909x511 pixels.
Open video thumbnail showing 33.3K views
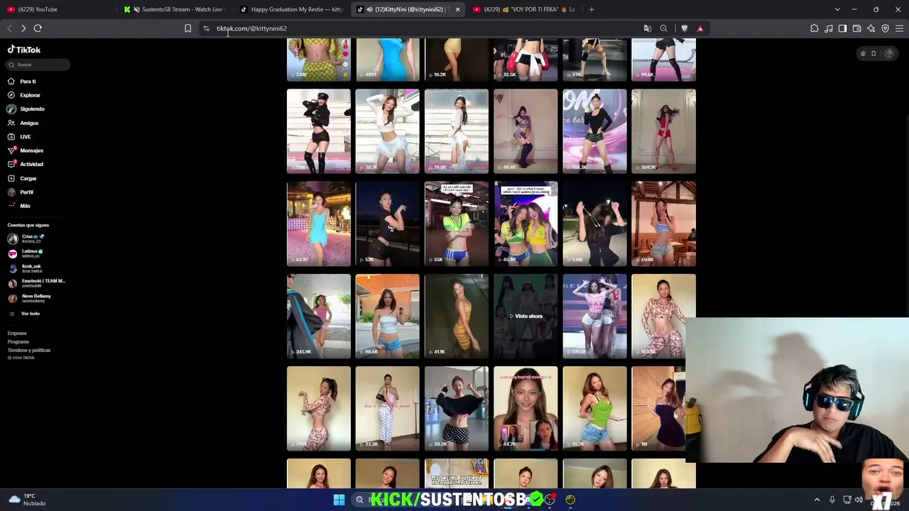(x=388, y=409)
